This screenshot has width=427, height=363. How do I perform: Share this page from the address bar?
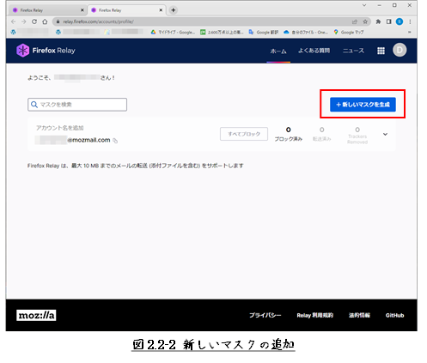[355, 21]
